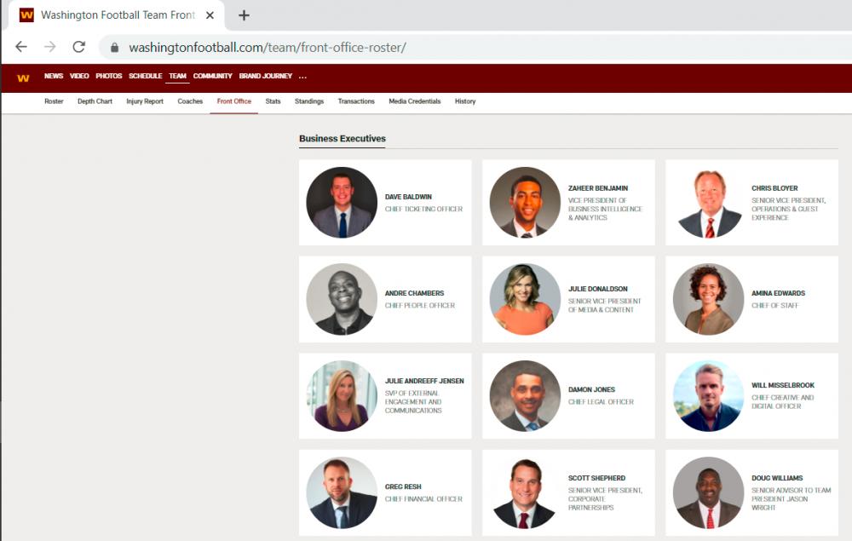Click the padlock site security icon
The height and width of the screenshot is (541, 852).
tap(114, 48)
